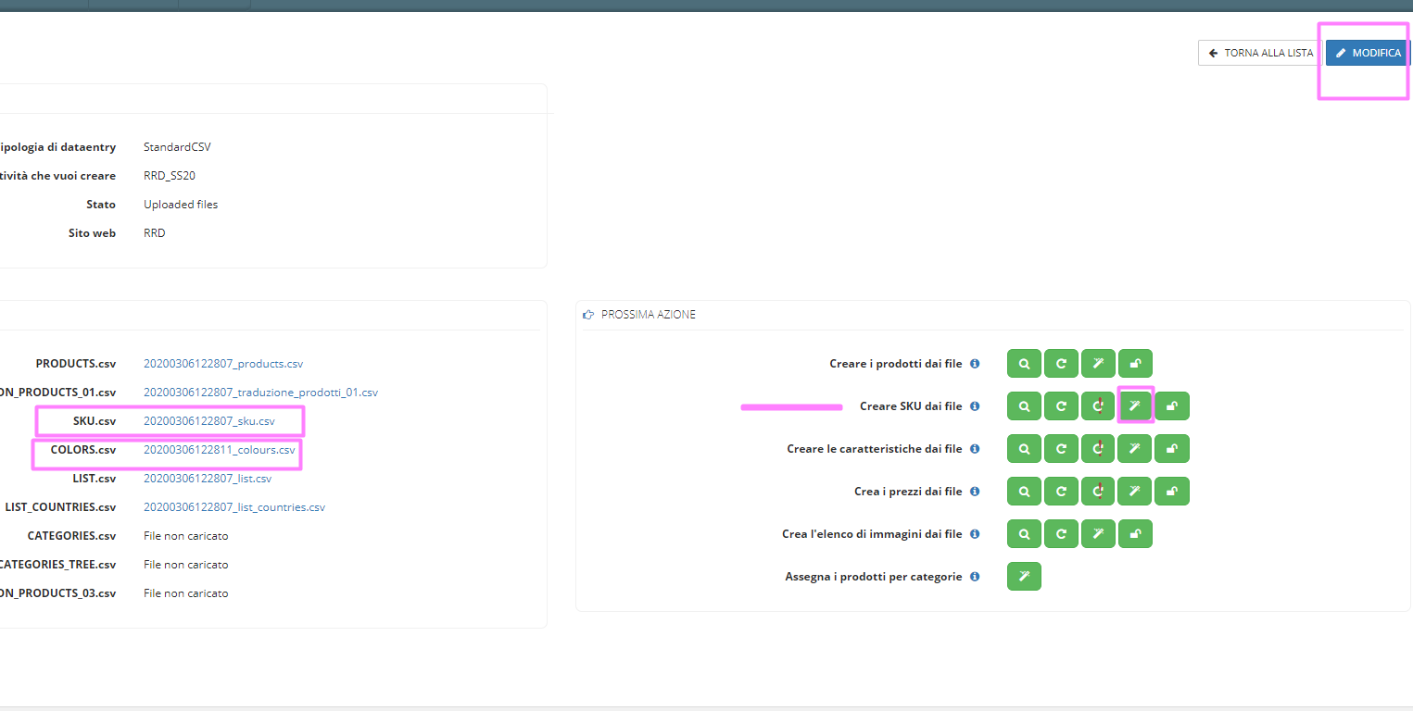Open info icon beside Crea l'elenco di immagini
Screen dimensions: 1413x711
[x=975, y=534]
